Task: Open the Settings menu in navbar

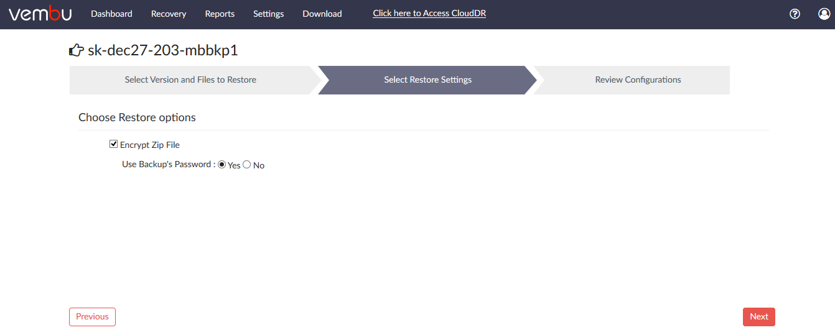Action: 268,14
